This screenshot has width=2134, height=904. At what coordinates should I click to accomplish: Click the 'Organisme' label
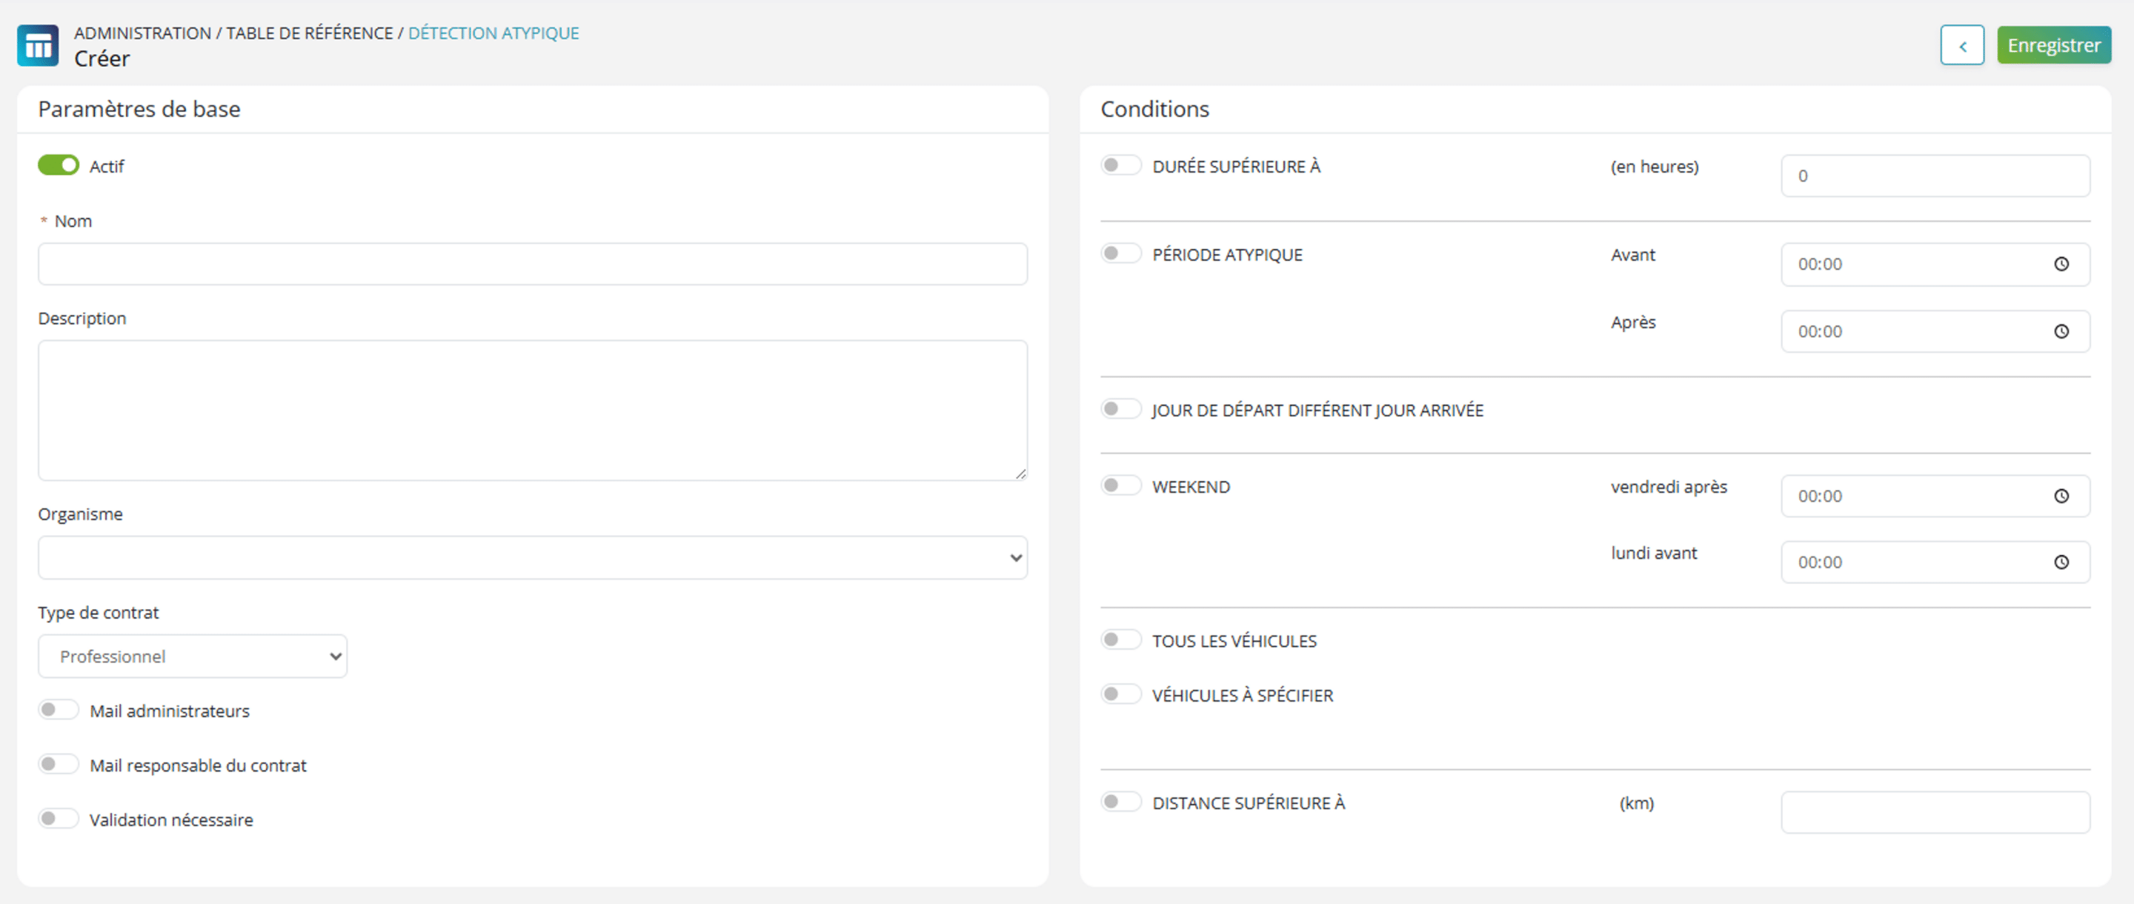(80, 514)
